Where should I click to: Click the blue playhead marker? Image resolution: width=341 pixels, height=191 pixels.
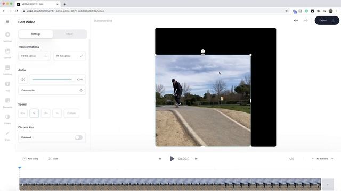pos(20,168)
